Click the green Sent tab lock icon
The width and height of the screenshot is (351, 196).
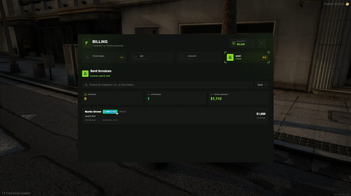coord(230,57)
